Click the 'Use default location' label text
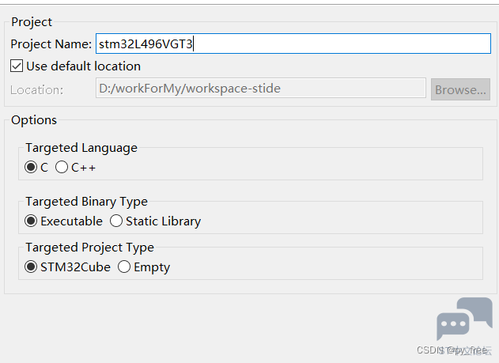499x363 pixels. point(83,66)
